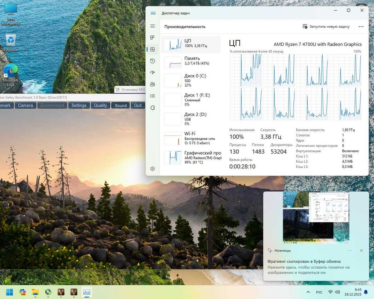Screen dimensions: 374x299
Task: Click the ЦП mini graph thumbnail
Action: coord(172,44)
